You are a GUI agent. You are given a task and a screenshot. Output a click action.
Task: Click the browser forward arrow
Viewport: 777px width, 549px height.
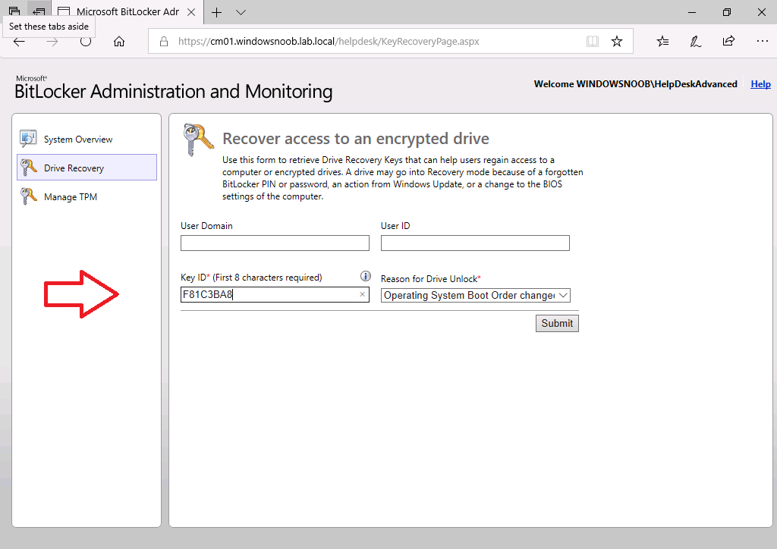pos(52,42)
